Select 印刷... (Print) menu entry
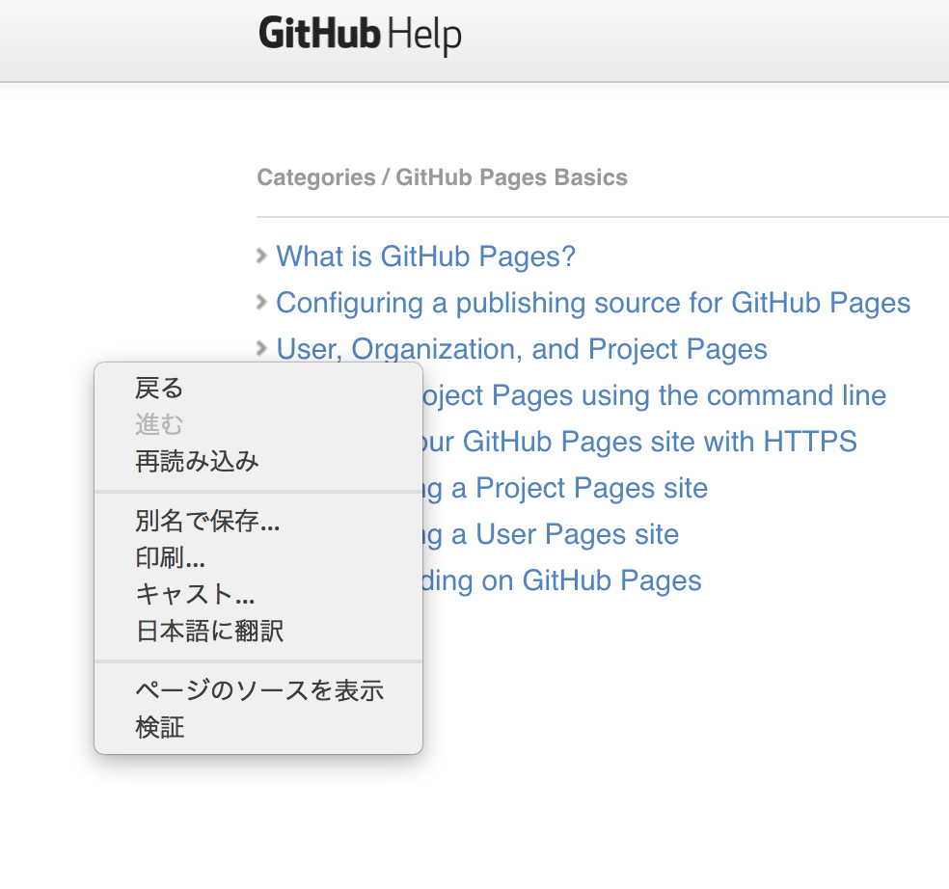Image resolution: width=949 pixels, height=889 pixels. pos(258,557)
